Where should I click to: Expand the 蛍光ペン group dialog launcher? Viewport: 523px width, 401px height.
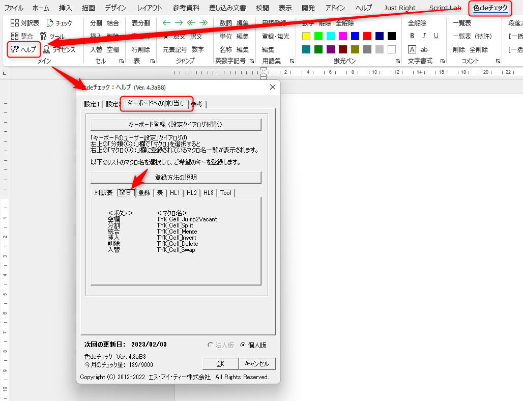(398, 61)
